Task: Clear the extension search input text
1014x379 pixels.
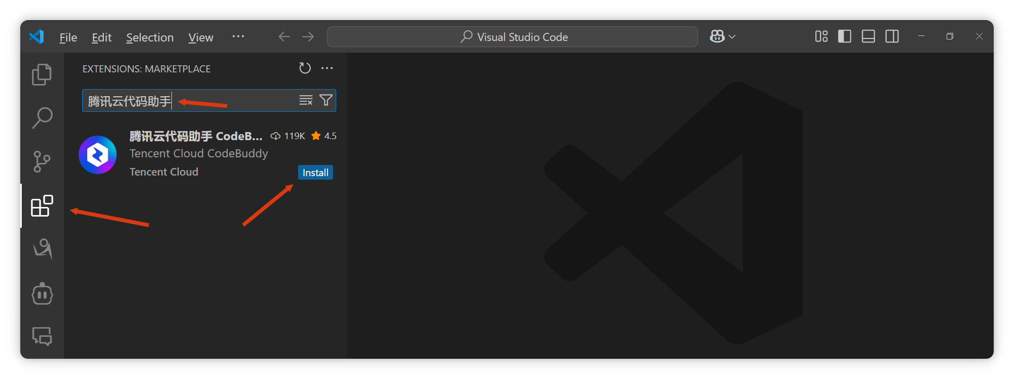Action: [306, 100]
